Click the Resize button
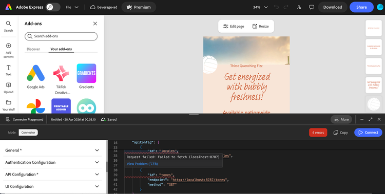 coord(260,26)
